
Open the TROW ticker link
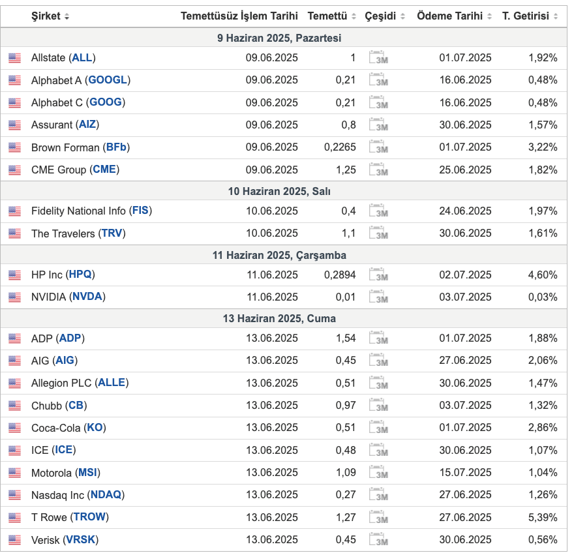90,516
